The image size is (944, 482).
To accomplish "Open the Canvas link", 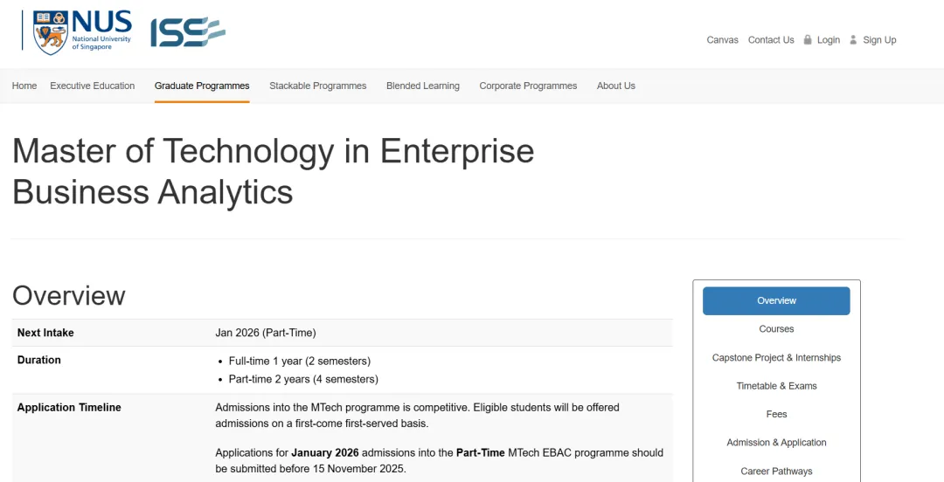I will pyautogui.click(x=722, y=40).
